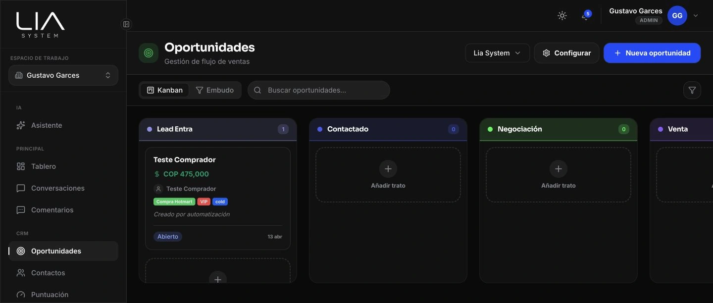This screenshot has width=713, height=303.
Task: Open notifications bell with 5 badge
Action: pyautogui.click(x=585, y=15)
